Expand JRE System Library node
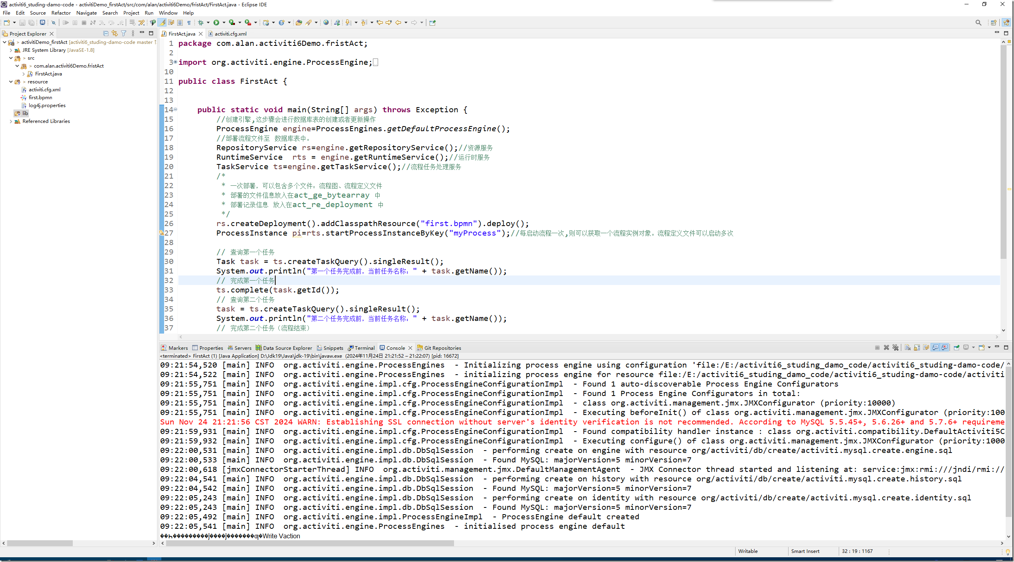1014x562 pixels. click(x=11, y=50)
